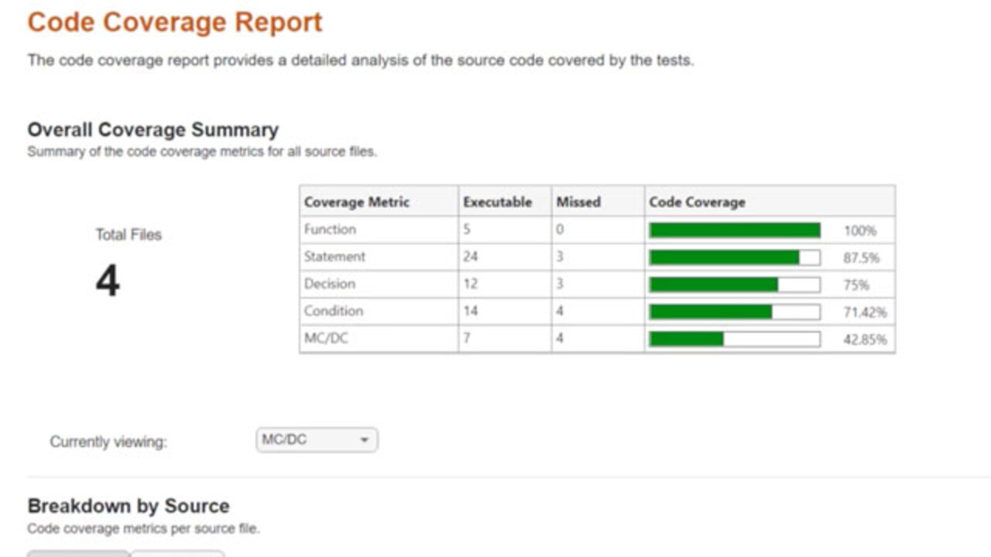Open the Currently viewing MC/DC dropdown
This screenshot has width=991, height=557.
click(316, 440)
